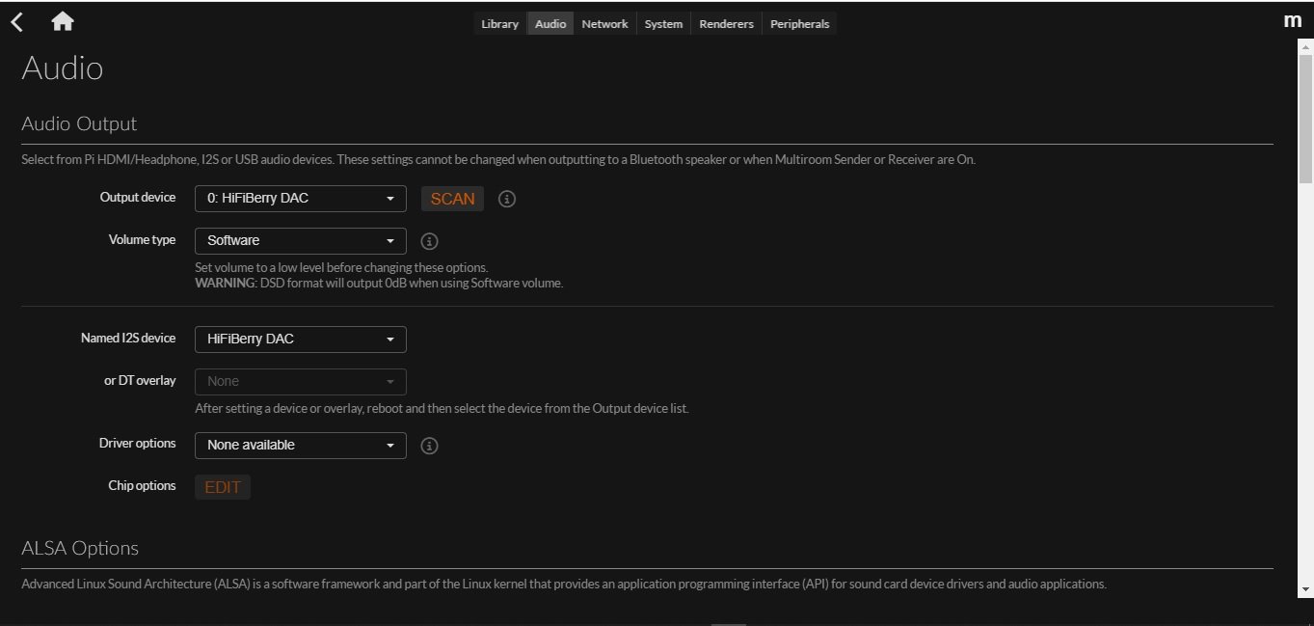The height and width of the screenshot is (626, 1314).
Task: Go back using the left chevron icon
Action: click(16, 22)
